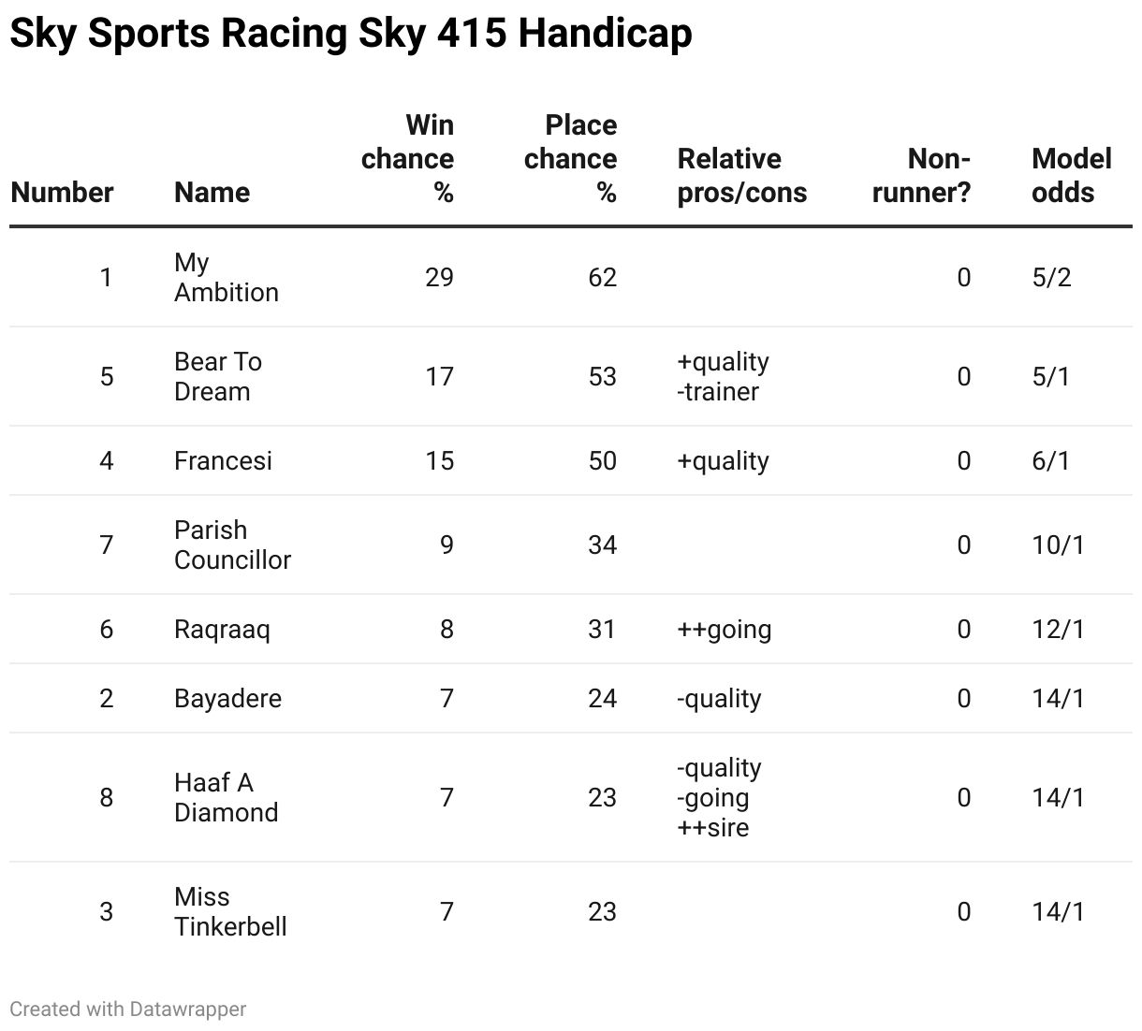Select the My Ambition row name

(227, 277)
